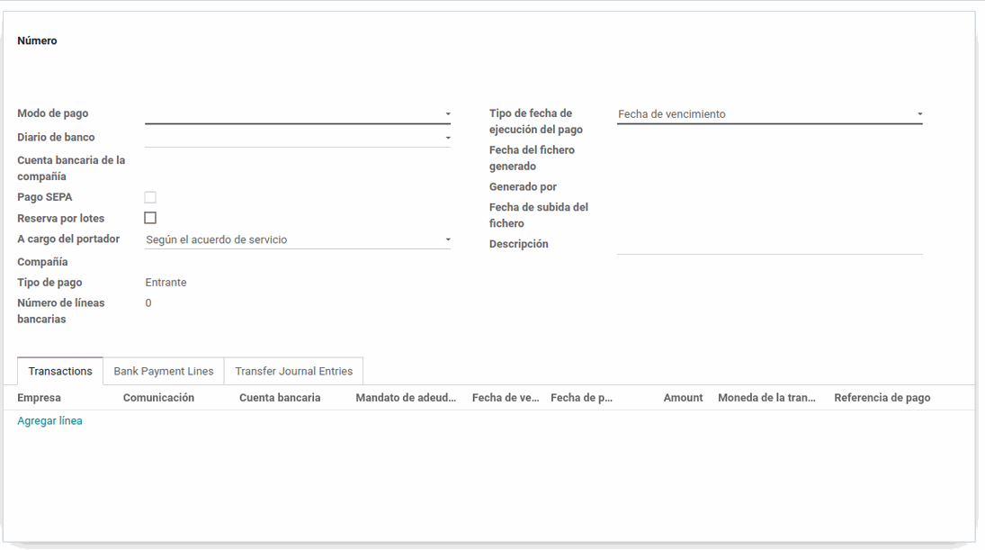Image resolution: width=985 pixels, height=550 pixels.
Task: Open the A cargo del portador dropdown
Action: pyautogui.click(x=297, y=240)
